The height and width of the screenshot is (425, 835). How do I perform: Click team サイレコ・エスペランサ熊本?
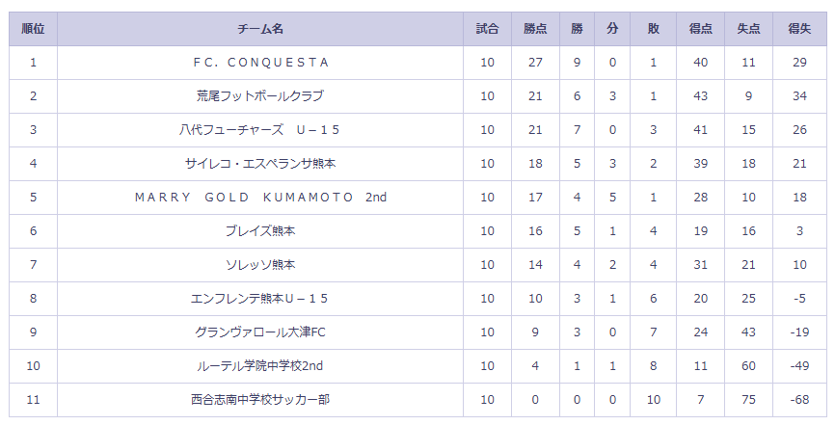pos(260,164)
